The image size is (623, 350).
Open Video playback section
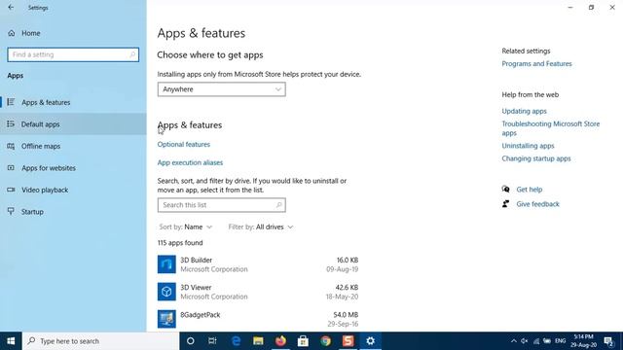click(x=73, y=190)
